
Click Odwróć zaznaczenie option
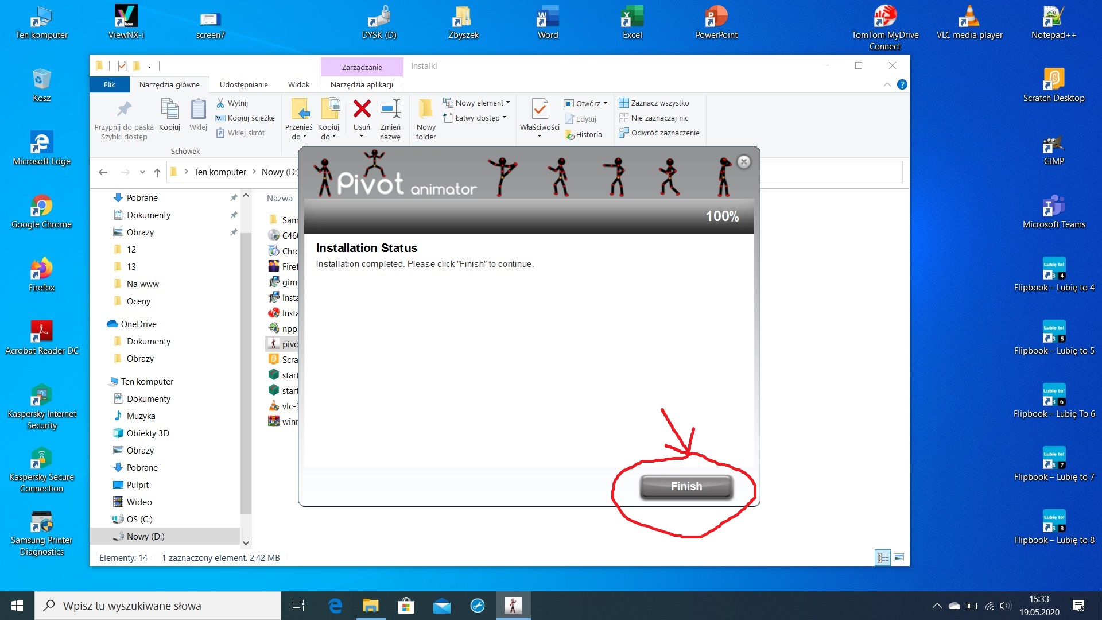pyautogui.click(x=659, y=133)
